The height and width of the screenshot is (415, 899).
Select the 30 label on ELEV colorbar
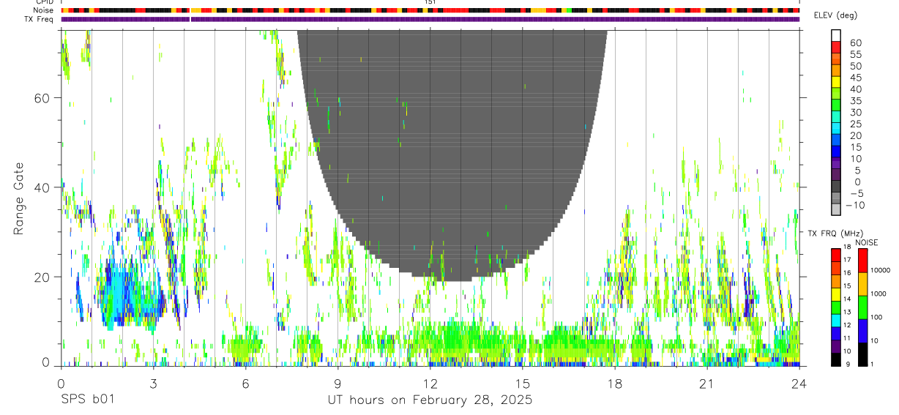click(854, 112)
